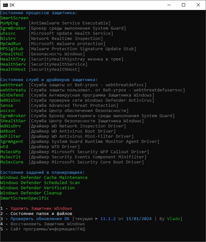
Task: Click webthreat service name
Action: (x=12, y=85)
